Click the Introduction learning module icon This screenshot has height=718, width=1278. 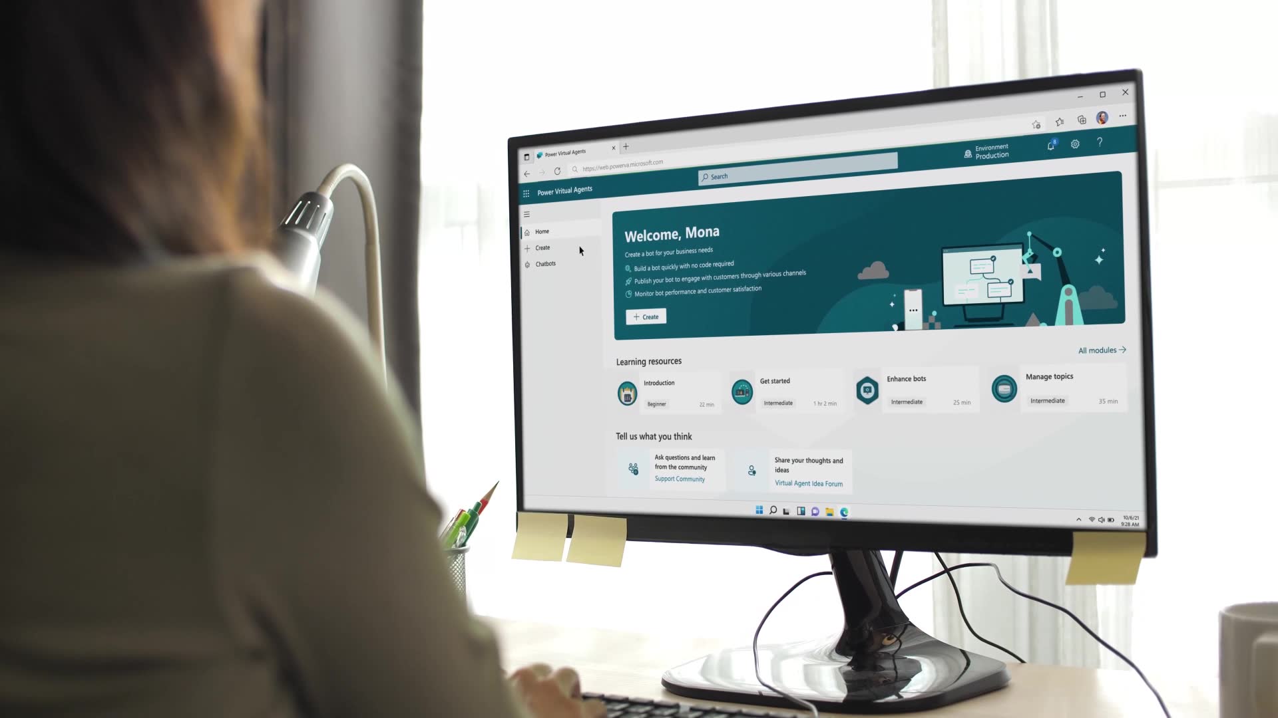(x=628, y=393)
